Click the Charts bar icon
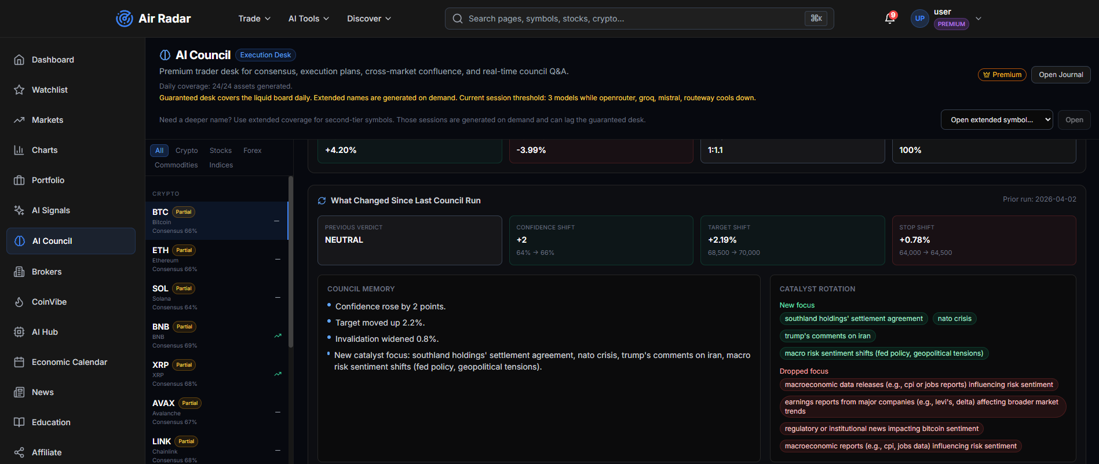The image size is (1099, 464). [19, 150]
